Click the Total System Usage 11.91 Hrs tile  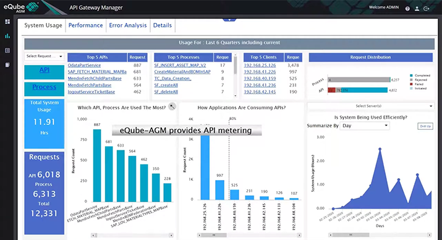[x=45, y=124]
